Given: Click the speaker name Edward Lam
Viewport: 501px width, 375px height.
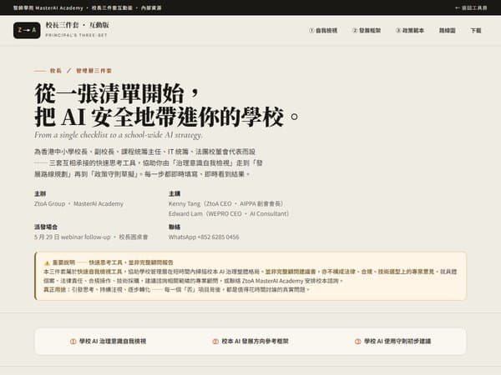Looking at the screenshot, I should point(185,213).
